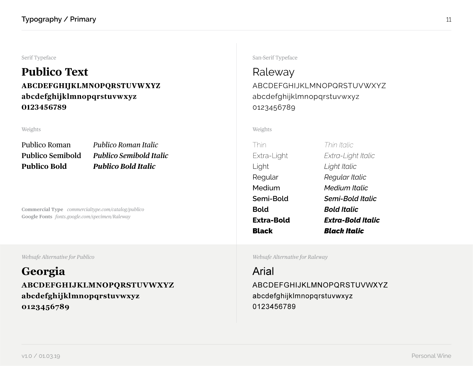Select the Raleway typeface title
This screenshot has width=473, height=366.
273,72
